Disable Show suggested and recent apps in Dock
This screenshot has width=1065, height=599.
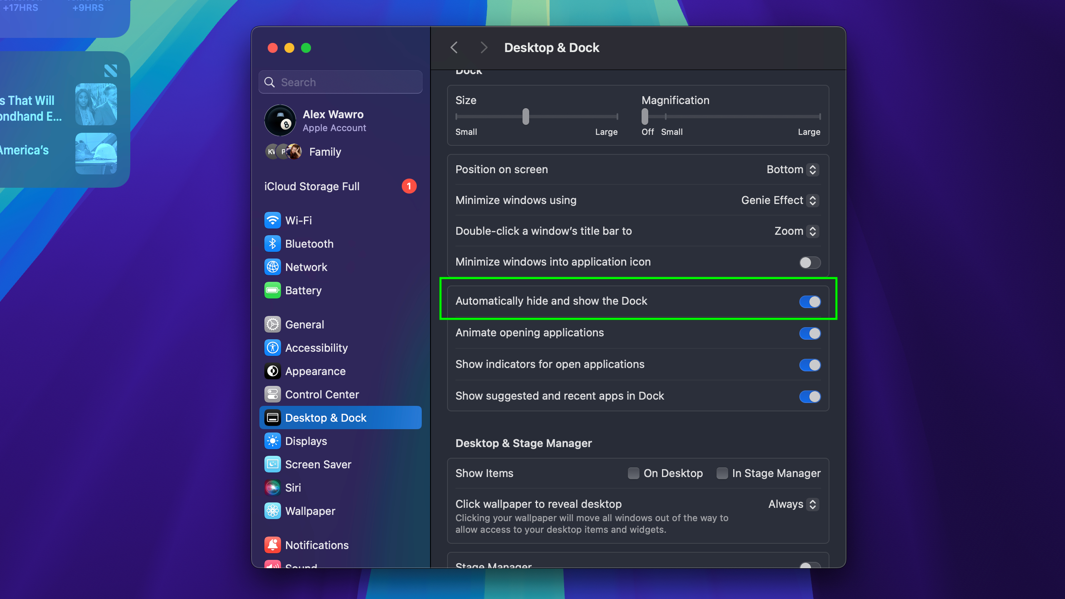point(810,397)
